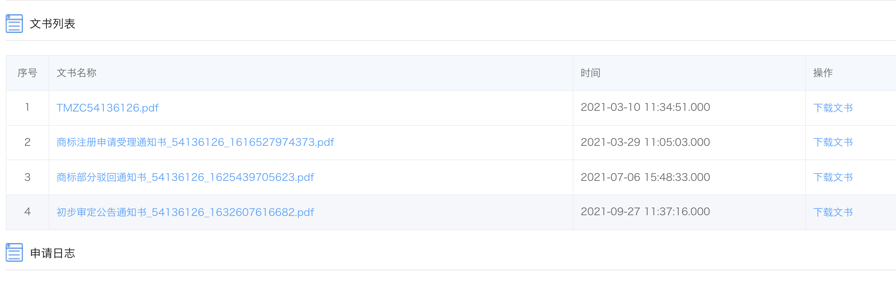
Task: Click the 文书名称 column header
Action: tap(77, 73)
